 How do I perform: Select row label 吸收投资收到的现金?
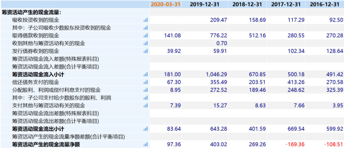click(x=36, y=20)
